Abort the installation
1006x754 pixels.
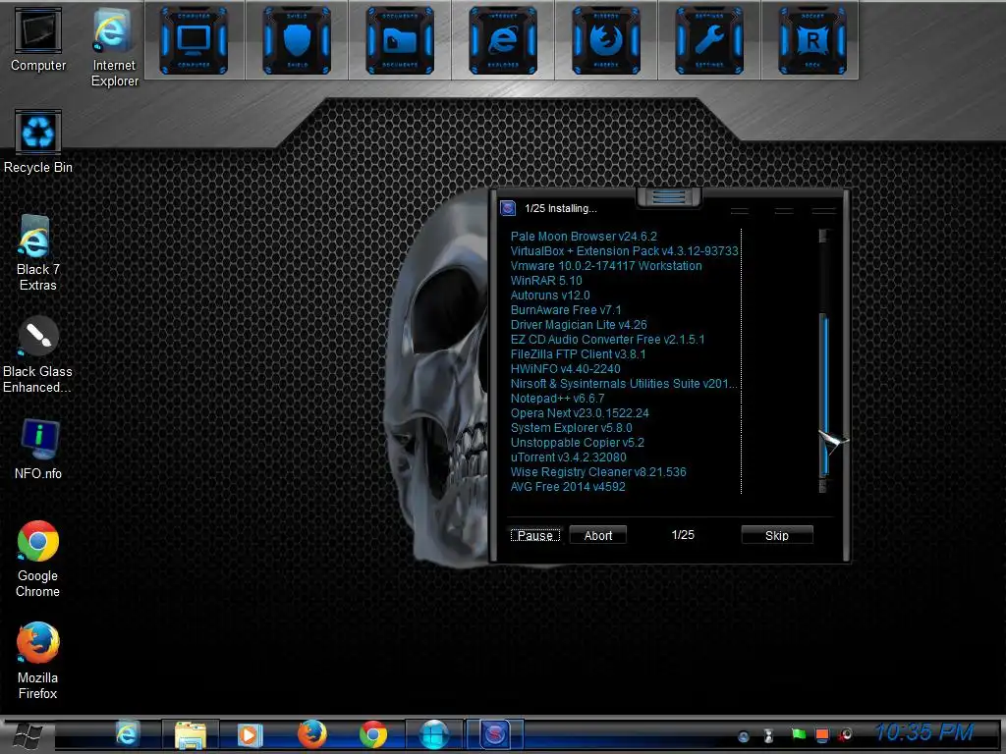[598, 535]
